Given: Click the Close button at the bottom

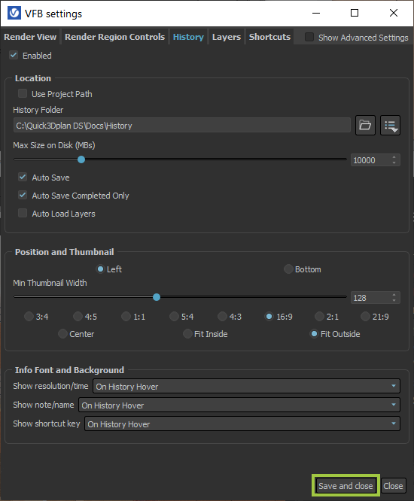Looking at the screenshot, I should [x=393, y=486].
